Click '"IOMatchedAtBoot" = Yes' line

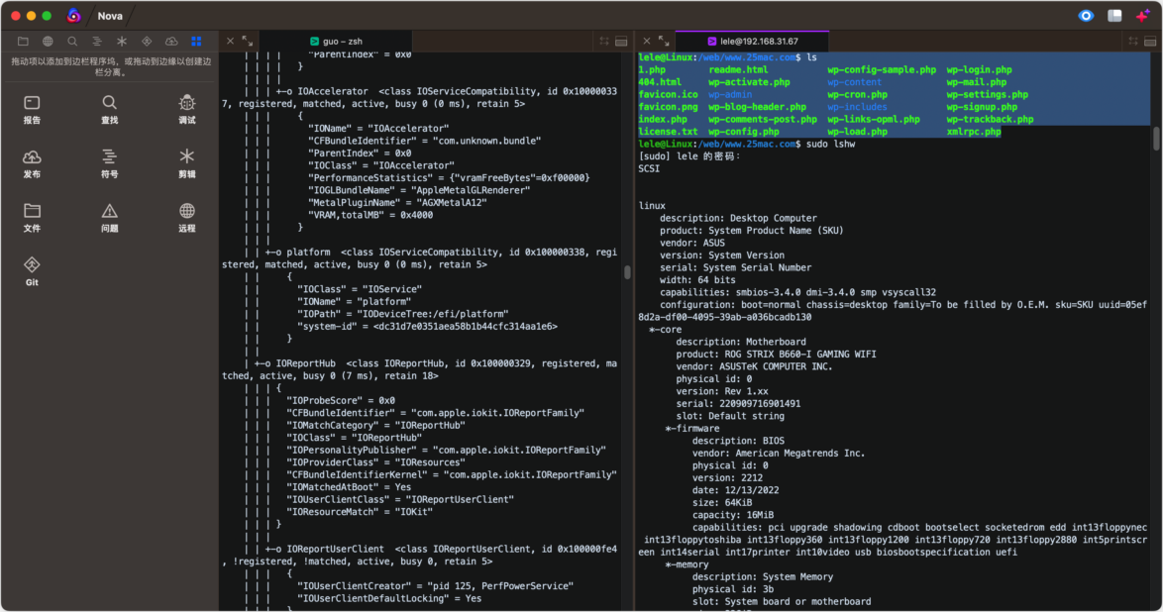(349, 487)
